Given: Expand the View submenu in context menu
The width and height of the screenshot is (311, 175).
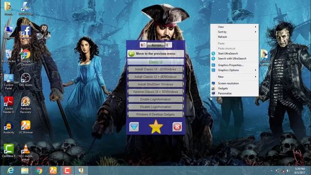Looking at the screenshot, I should (x=234, y=27).
